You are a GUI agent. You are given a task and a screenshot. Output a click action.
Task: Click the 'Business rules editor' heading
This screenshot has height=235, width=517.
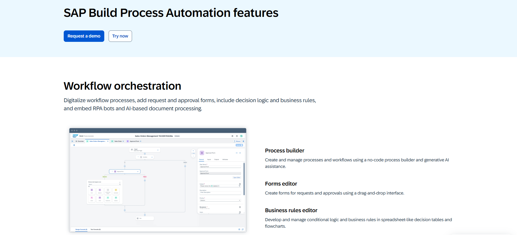[291, 210]
